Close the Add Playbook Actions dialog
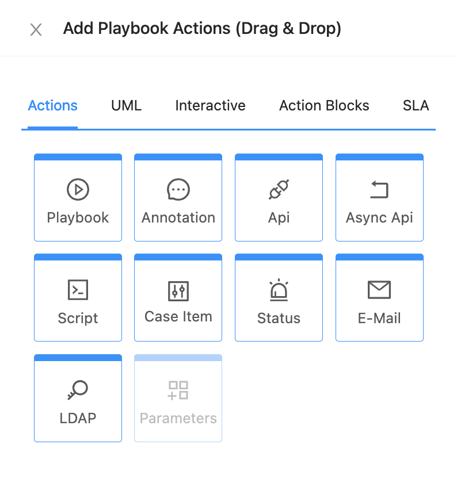457x483 pixels. (36, 30)
